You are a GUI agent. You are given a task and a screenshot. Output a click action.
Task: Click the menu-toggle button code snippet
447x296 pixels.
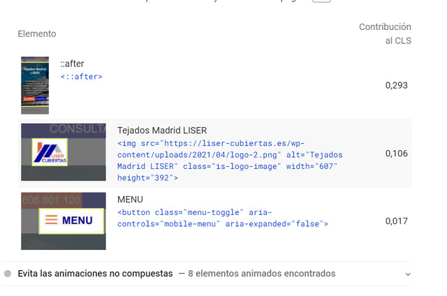(223, 219)
